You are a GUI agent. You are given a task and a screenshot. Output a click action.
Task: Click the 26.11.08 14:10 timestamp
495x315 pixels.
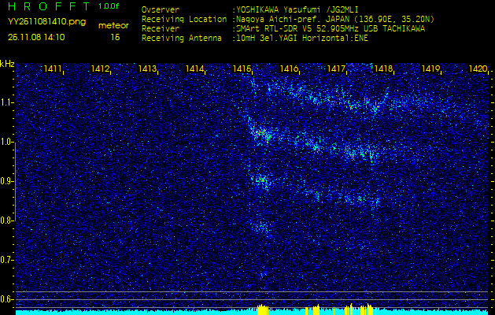click(36, 37)
